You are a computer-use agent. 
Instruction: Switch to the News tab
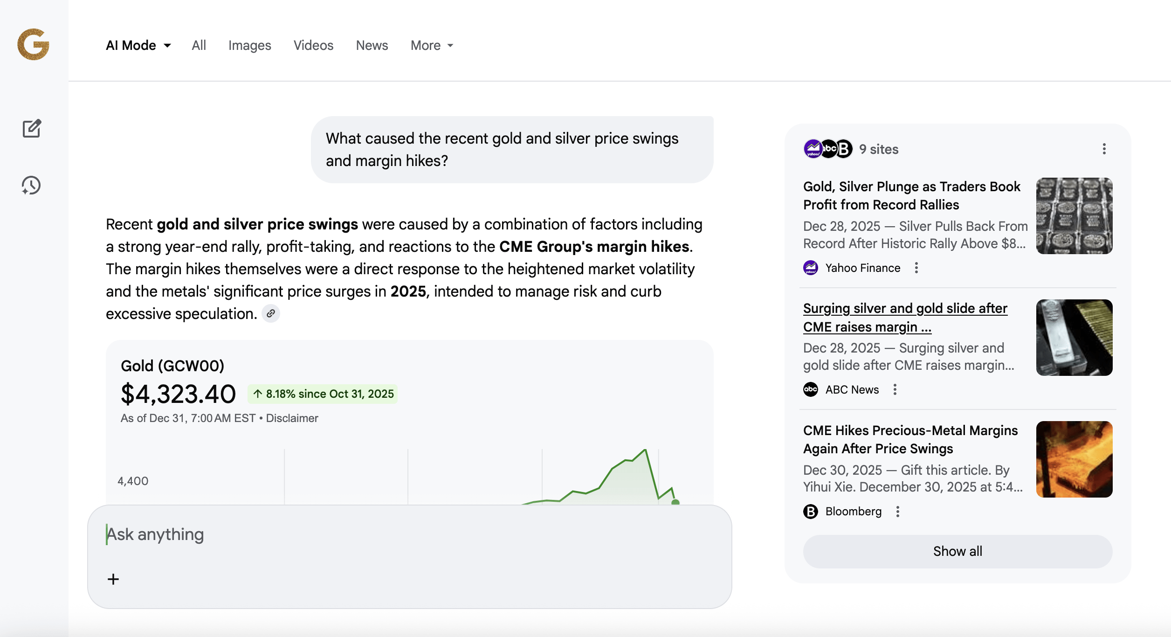tap(372, 45)
